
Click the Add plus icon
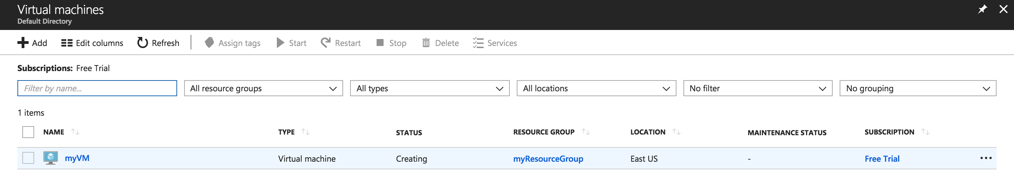23,43
